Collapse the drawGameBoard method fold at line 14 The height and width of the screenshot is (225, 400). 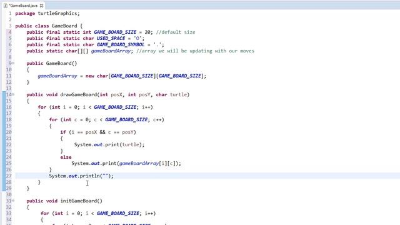[13, 94]
